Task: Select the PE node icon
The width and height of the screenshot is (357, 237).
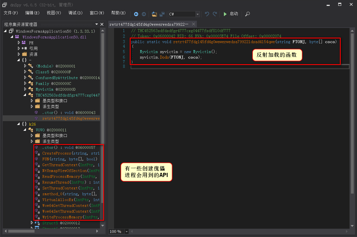Action: point(24,43)
